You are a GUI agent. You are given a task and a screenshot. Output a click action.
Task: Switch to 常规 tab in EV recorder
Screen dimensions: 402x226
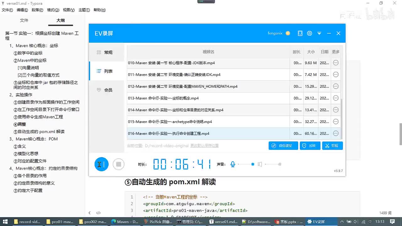106,52
